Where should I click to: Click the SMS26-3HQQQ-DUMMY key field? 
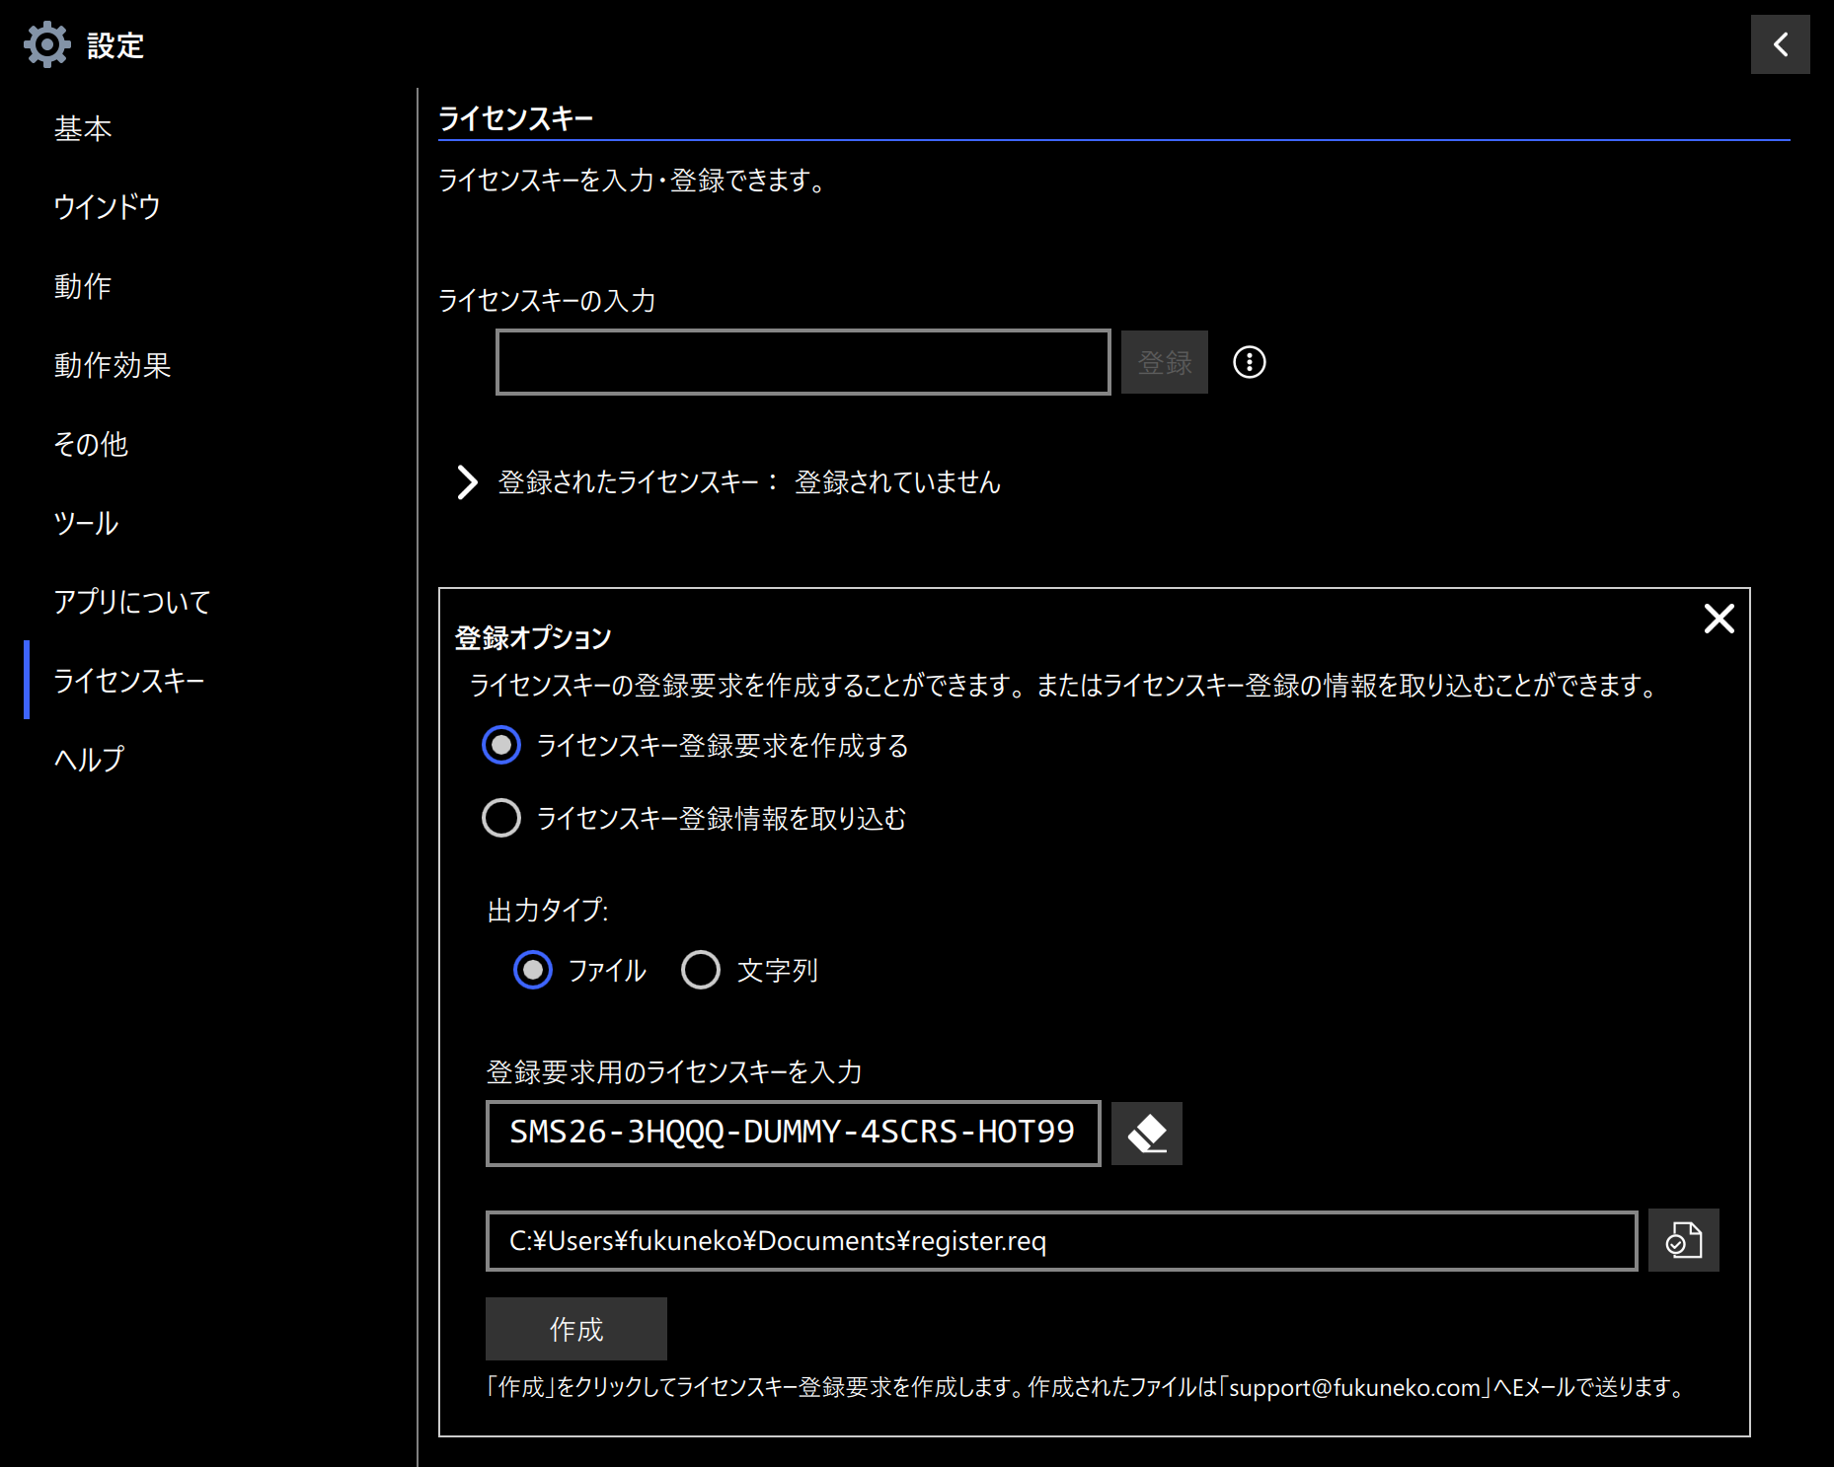[x=793, y=1133]
